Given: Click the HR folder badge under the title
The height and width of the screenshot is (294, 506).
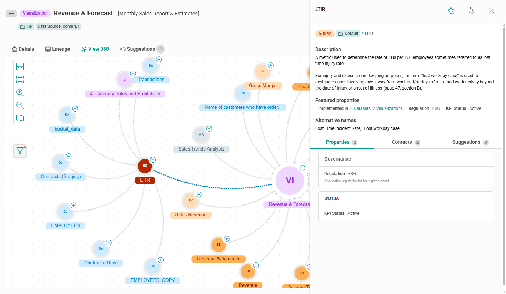Looking at the screenshot, I should 26,26.
